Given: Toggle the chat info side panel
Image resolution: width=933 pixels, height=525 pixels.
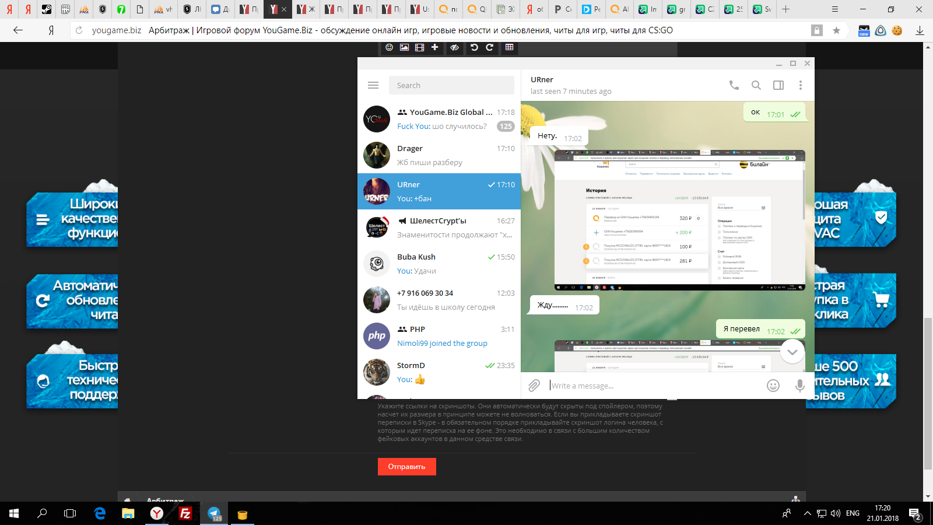Looking at the screenshot, I should [778, 85].
